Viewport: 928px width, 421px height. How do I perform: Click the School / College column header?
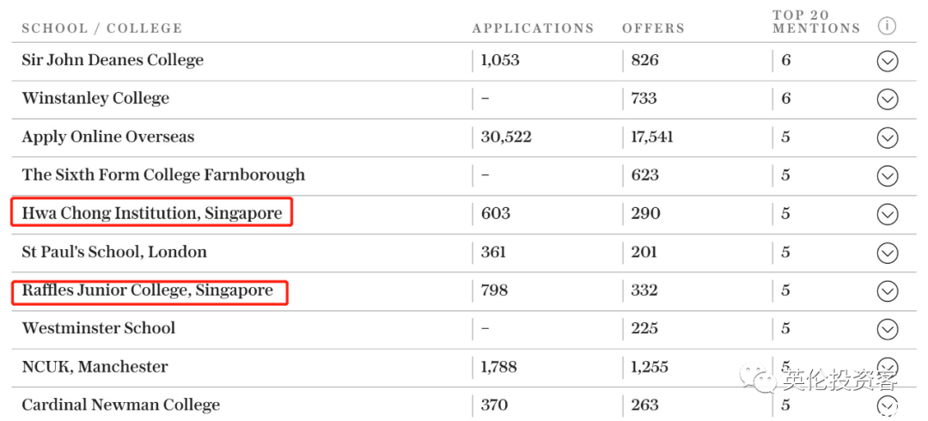pyautogui.click(x=101, y=27)
